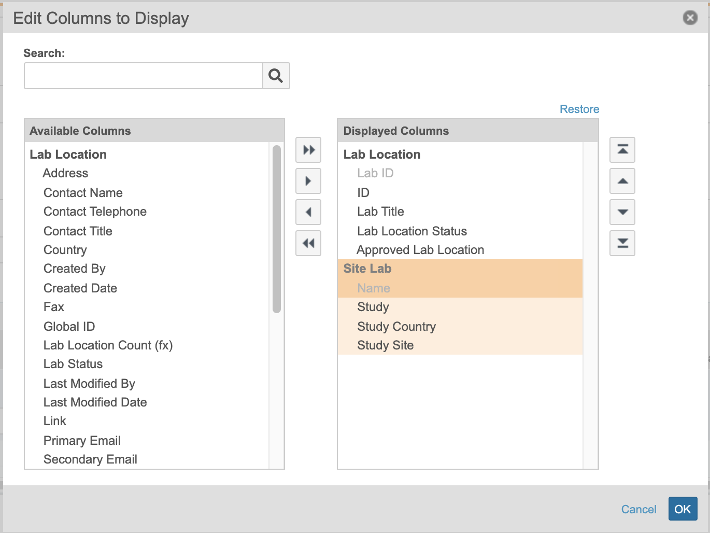
Task: Click the Restore link
Action: 579,109
